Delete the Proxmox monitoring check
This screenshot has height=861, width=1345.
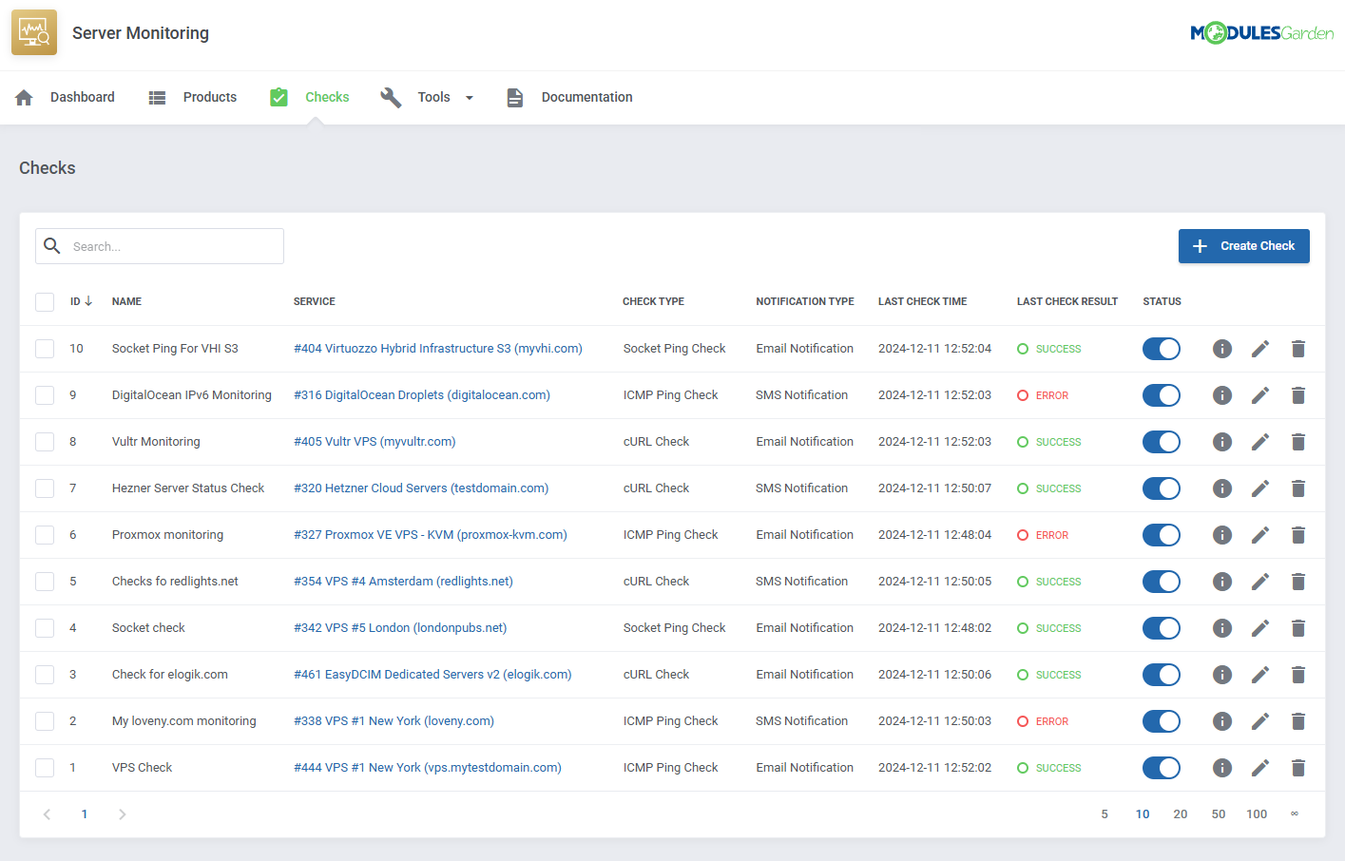coord(1298,535)
